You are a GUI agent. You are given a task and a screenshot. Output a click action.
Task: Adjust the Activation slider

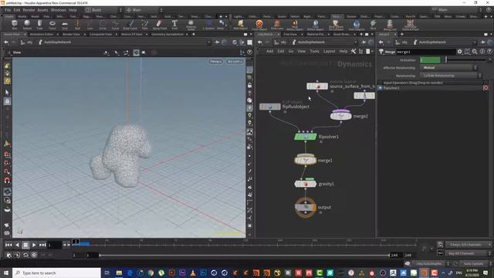pos(465,60)
